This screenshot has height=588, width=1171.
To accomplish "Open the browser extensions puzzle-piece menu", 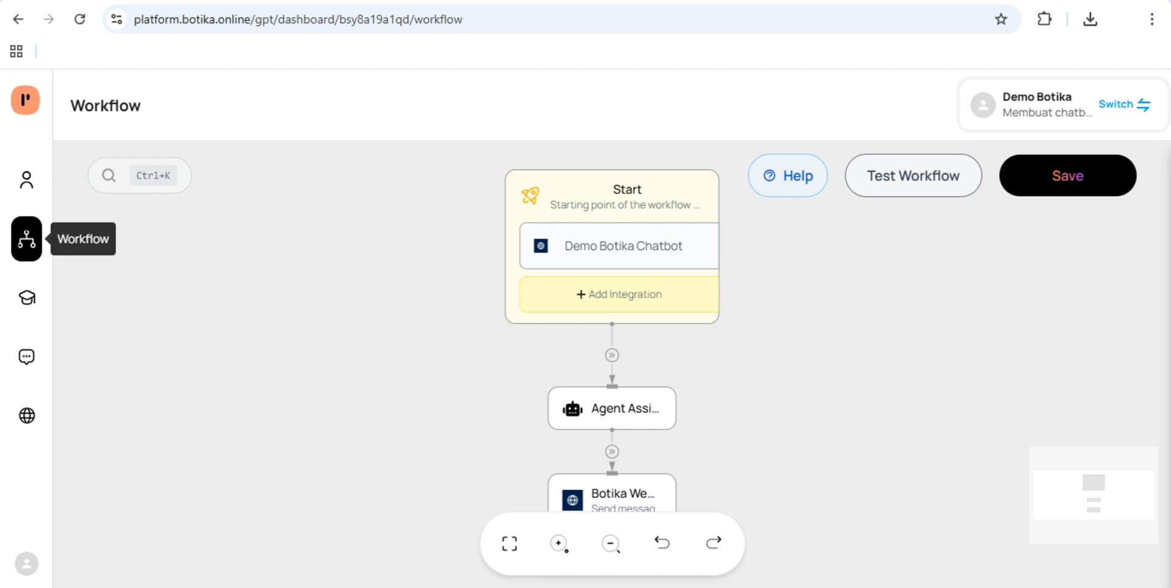I will tap(1045, 19).
